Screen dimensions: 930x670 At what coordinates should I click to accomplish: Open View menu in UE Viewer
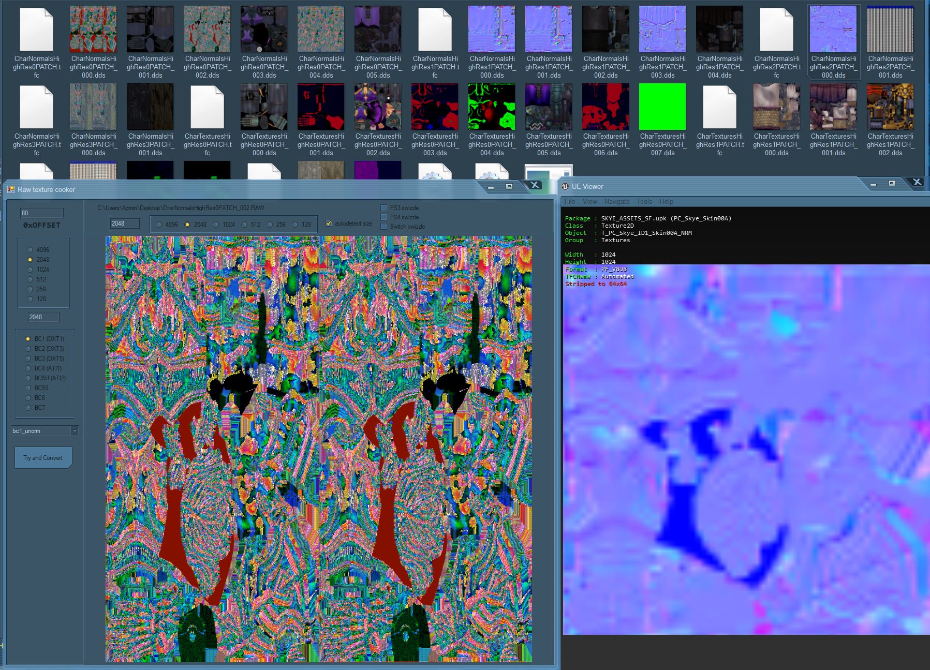(x=589, y=202)
